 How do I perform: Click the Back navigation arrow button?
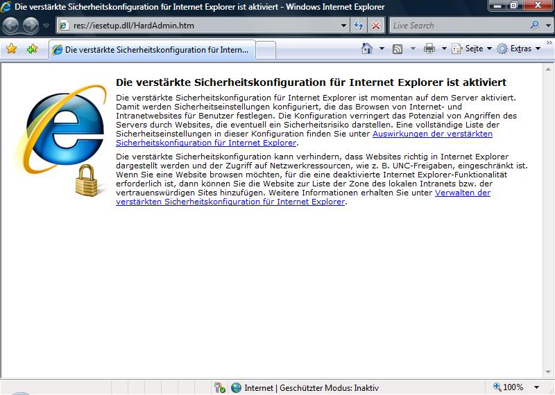[10, 26]
